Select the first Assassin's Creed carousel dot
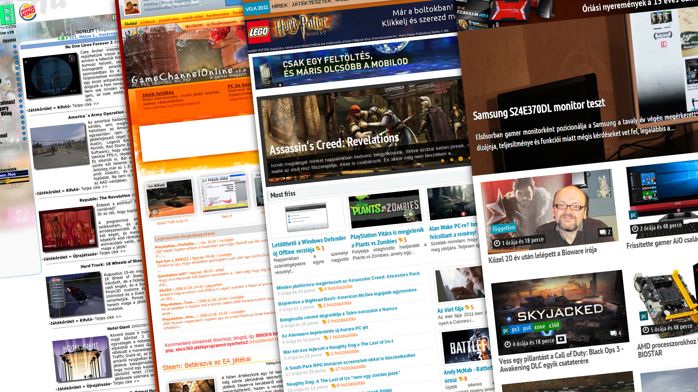Screen dimensions: 698x392 click(x=442, y=160)
